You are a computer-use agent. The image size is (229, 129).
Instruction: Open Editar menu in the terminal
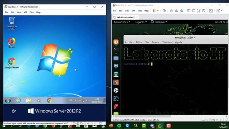tap(139, 42)
